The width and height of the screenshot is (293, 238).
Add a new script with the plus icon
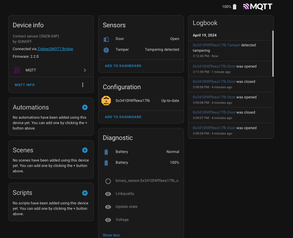pos(85,193)
